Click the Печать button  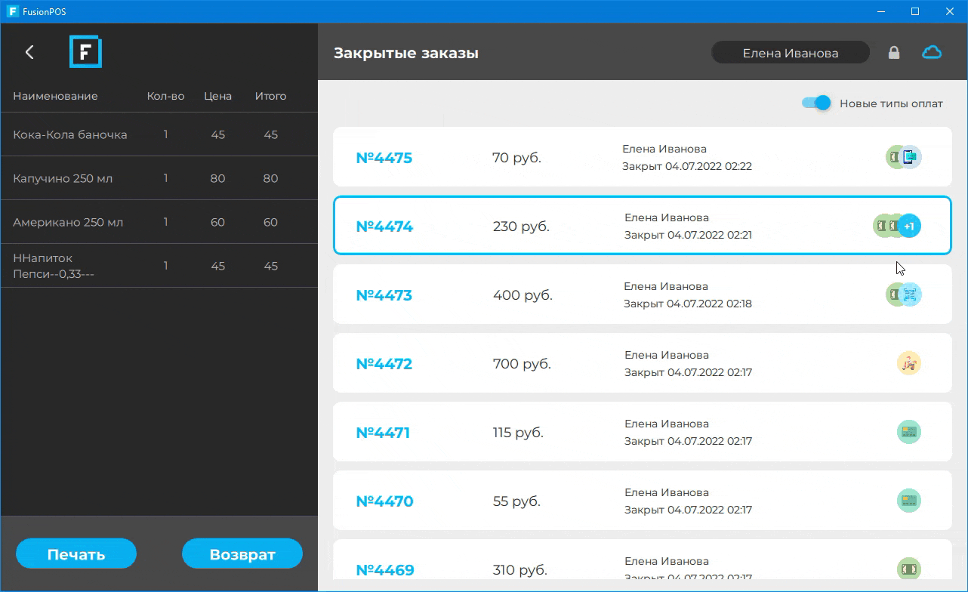pos(76,554)
